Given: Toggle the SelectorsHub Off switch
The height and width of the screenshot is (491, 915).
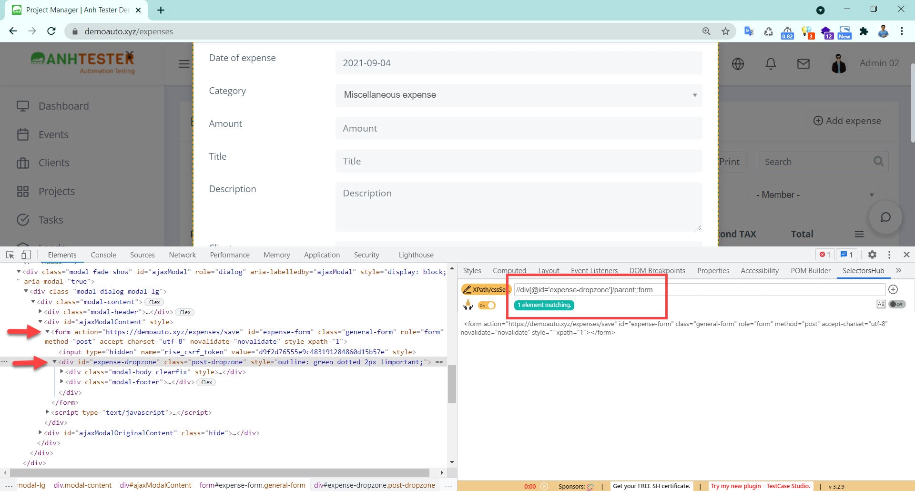Looking at the screenshot, I should pyautogui.click(x=897, y=304).
